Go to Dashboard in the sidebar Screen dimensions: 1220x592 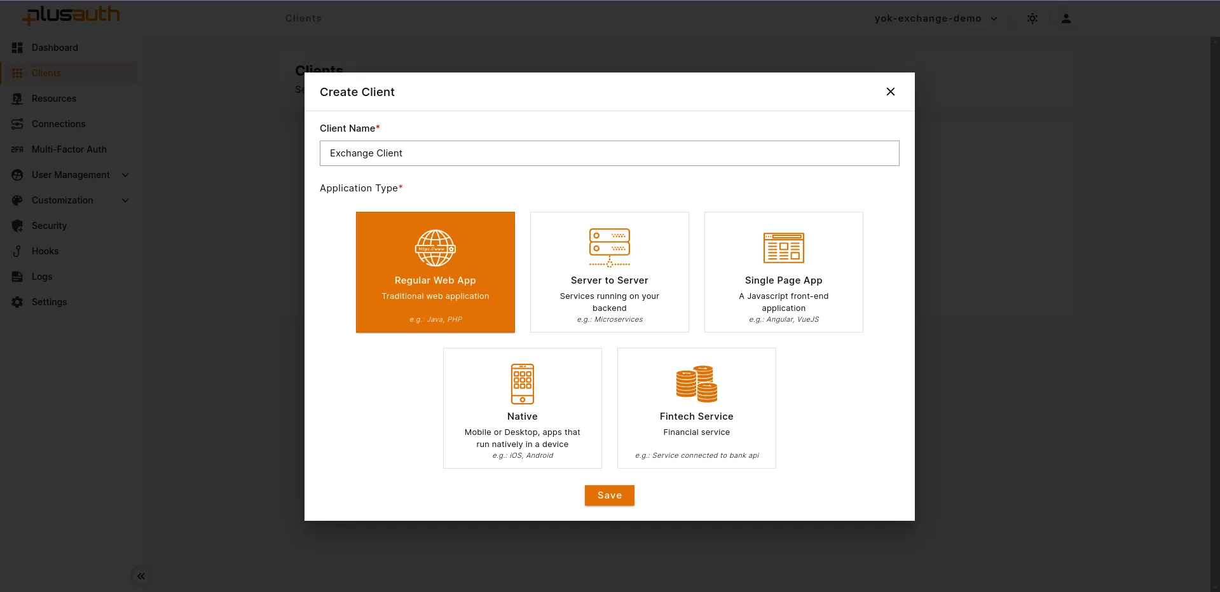point(55,48)
